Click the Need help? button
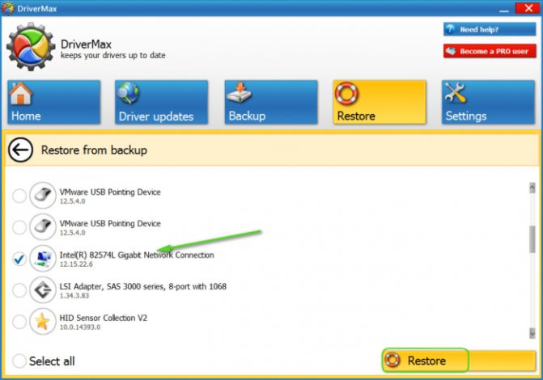The image size is (543, 380). [490, 29]
